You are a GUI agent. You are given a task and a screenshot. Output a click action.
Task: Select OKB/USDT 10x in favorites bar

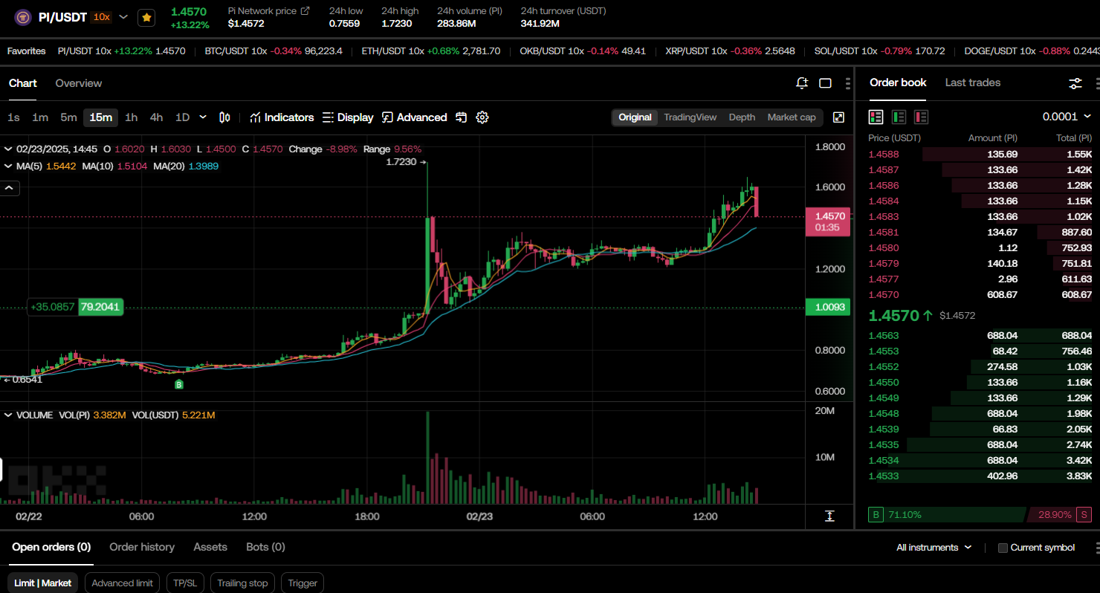(583, 51)
